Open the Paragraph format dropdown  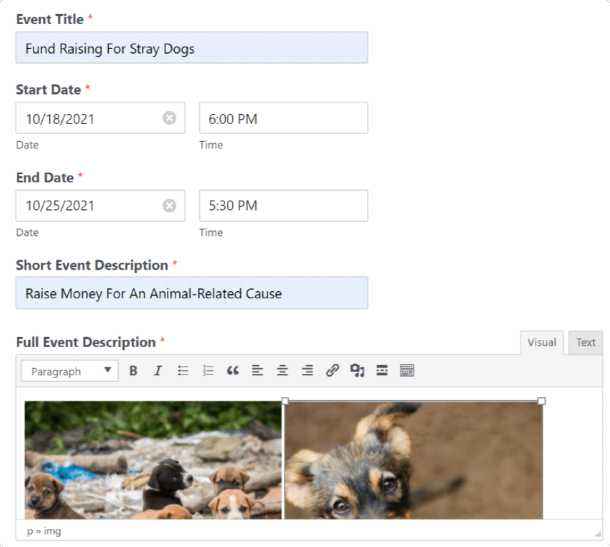pyautogui.click(x=69, y=370)
